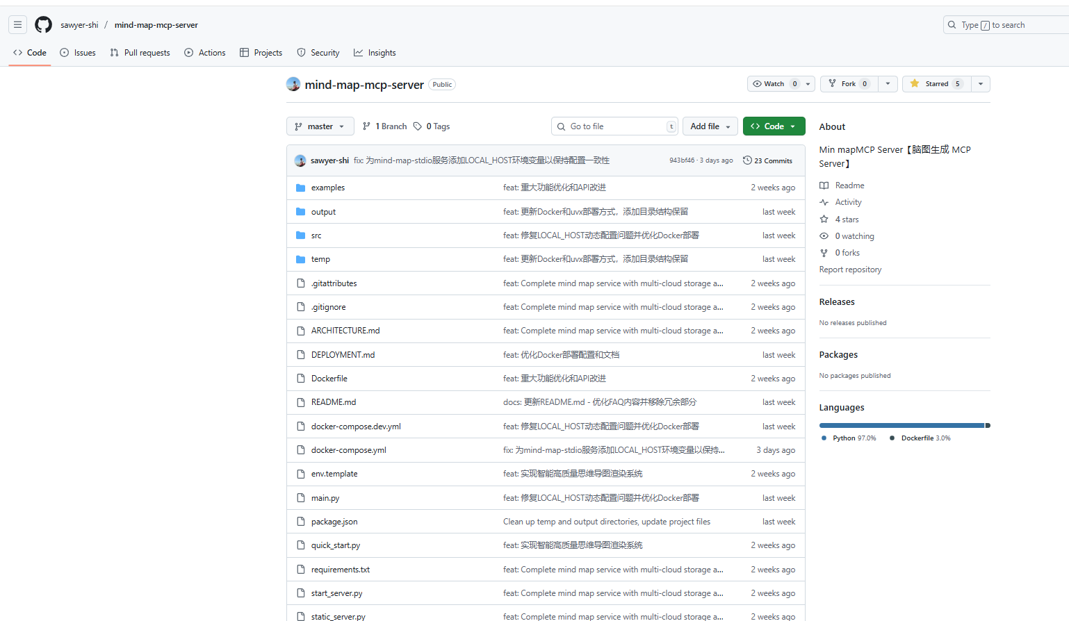The width and height of the screenshot is (1069, 621).
Task: Click the eye icon beside 0 watching
Action: 824,236
